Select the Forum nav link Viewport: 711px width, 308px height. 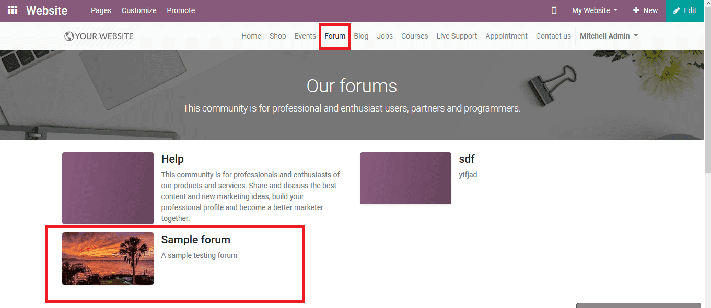click(x=335, y=36)
